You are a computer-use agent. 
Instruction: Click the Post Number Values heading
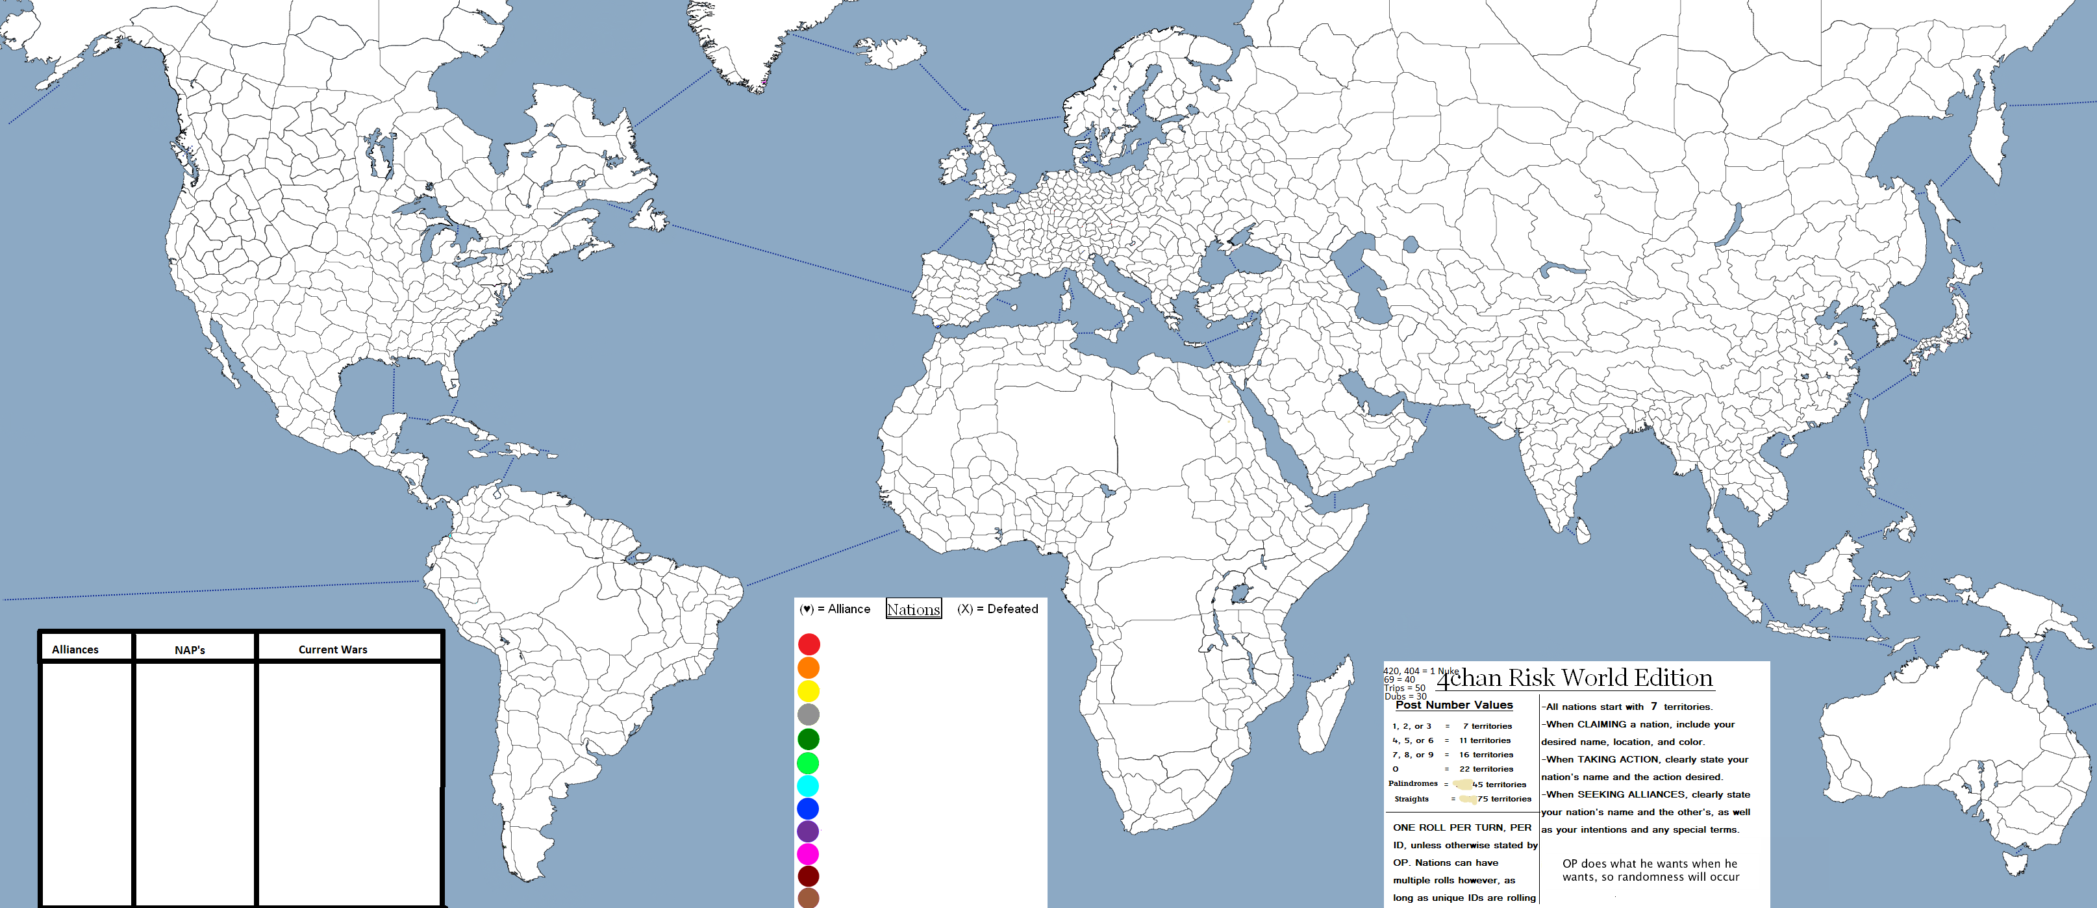[x=1454, y=705]
